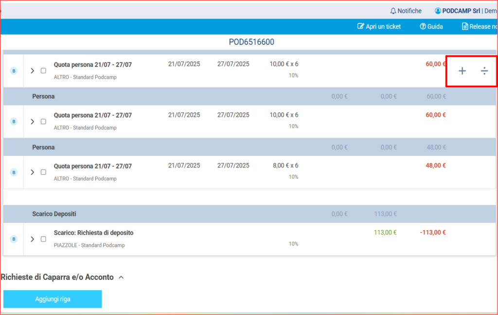Select the Scarico: Richiesta di deposito checkbox

coord(43,239)
